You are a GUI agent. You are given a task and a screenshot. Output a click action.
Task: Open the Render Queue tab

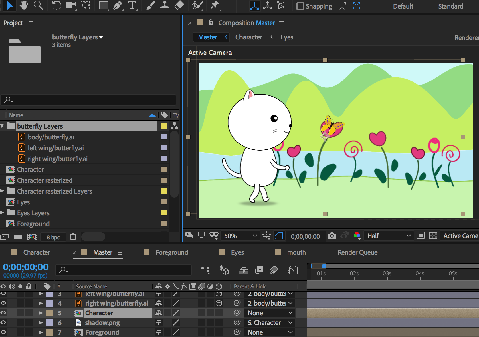(x=357, y=252)
